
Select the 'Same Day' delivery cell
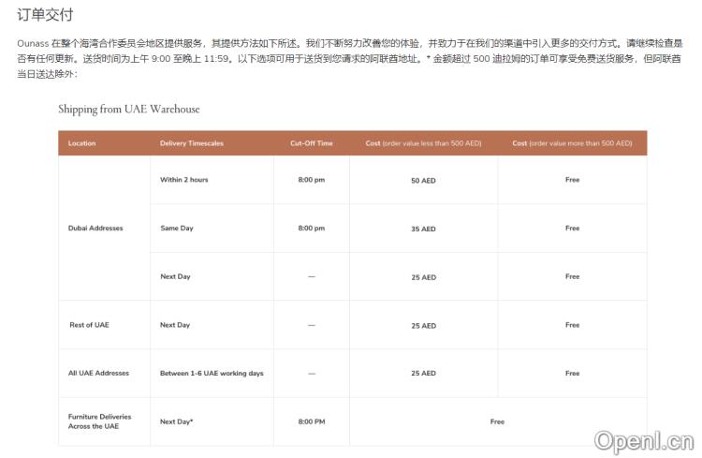pyautogui.click(x=176, y=228)
